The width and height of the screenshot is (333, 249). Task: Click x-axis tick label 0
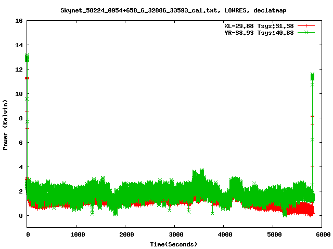click(28, 234)
